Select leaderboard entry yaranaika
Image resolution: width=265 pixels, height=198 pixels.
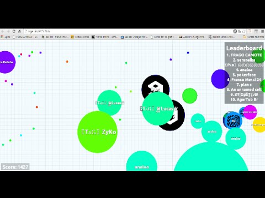244,60
